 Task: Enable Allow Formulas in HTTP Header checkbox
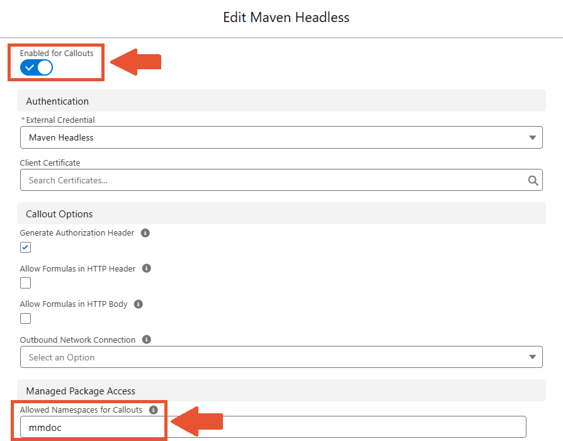(x=25, y=283)
